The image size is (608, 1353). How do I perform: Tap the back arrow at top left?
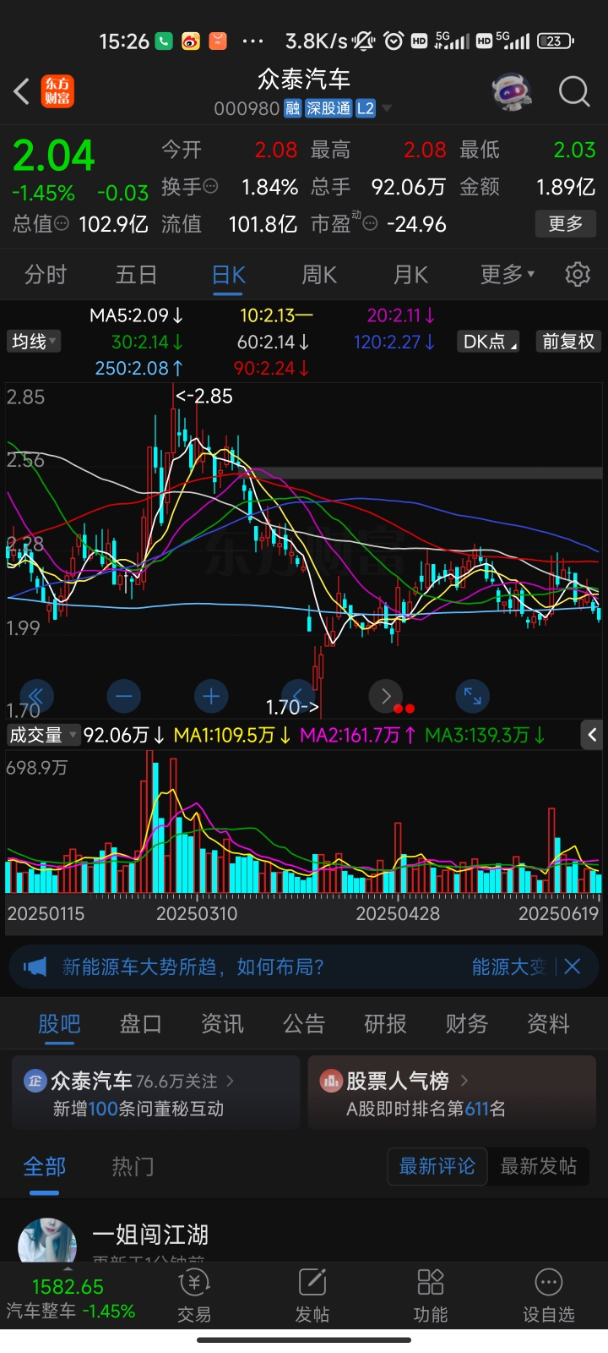point(22,91)
